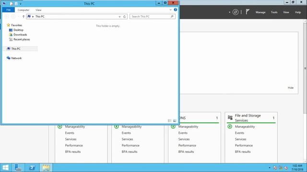Image resolution: width=307 pixels, height=172 pixels.
Task: Open the address bar history dropdown
Action: click(x=119, y=17)
